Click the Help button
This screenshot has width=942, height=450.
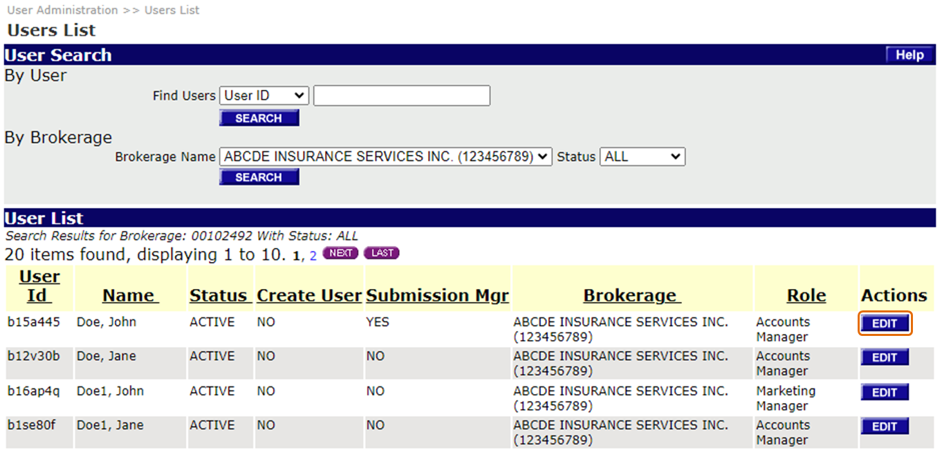point(909,55)
